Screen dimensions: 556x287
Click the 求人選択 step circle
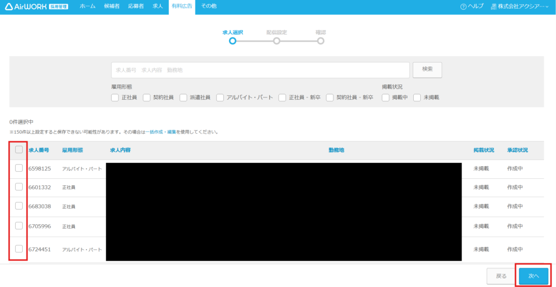[232, 41]
